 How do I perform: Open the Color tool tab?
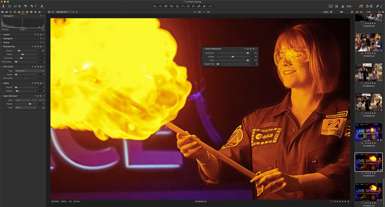pos(15,12)
